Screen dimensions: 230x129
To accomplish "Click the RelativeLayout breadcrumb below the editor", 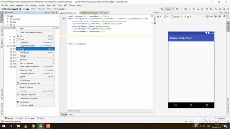I will point(74,111).
